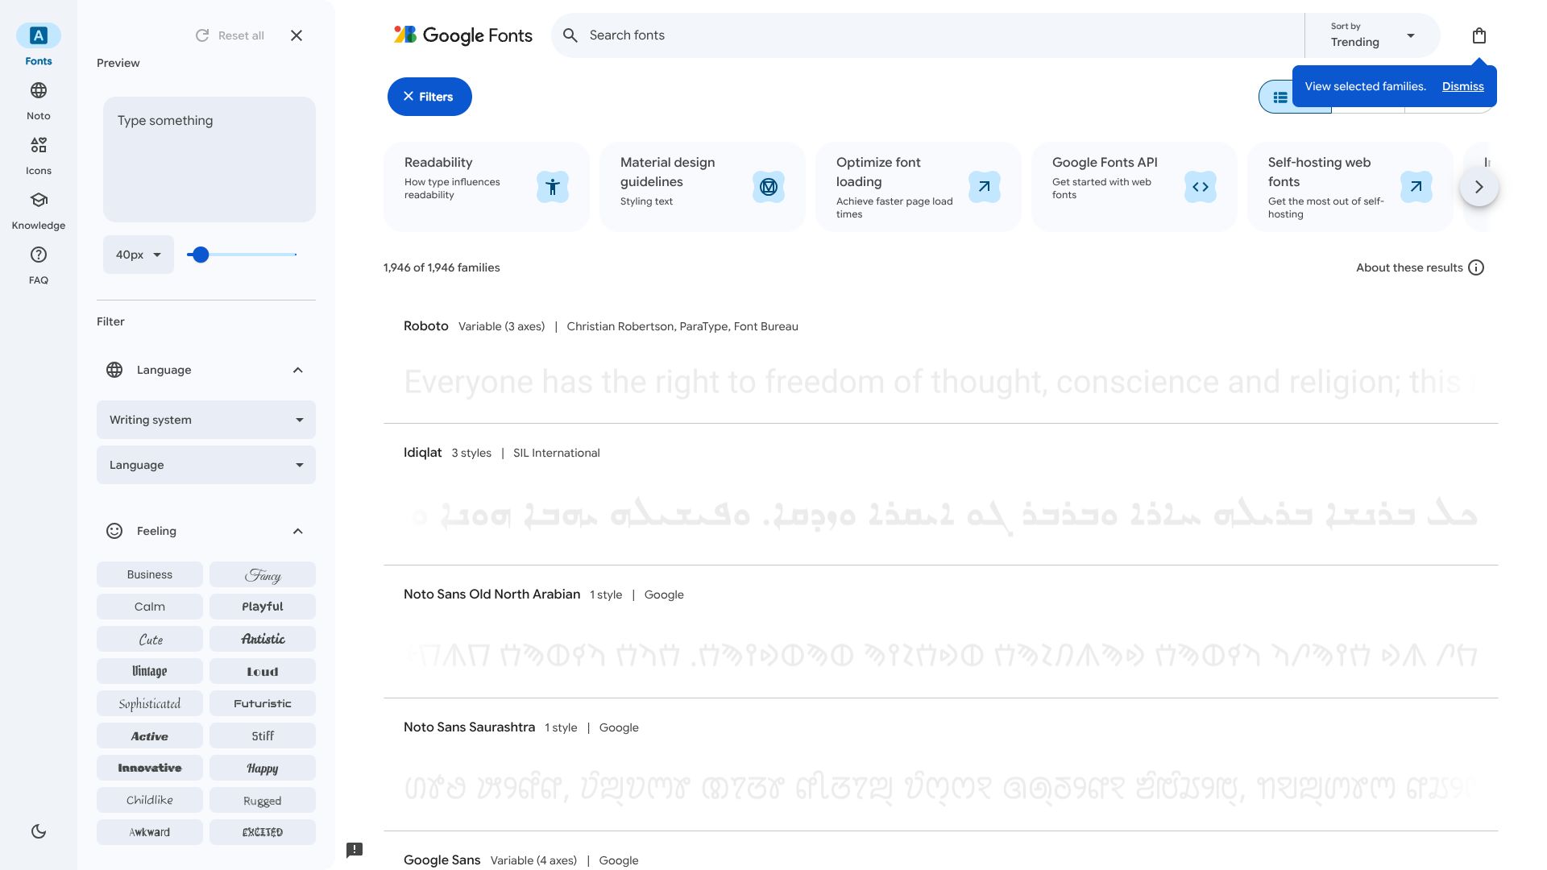Open the Fonts section icon
The image size is (1547, 870).
point(39,35)
